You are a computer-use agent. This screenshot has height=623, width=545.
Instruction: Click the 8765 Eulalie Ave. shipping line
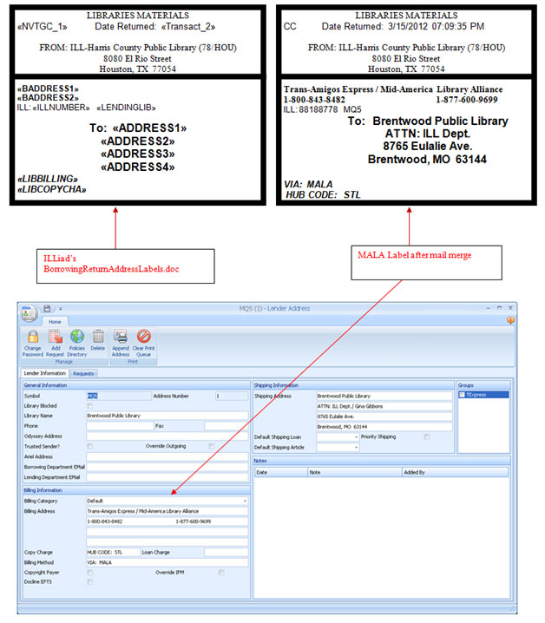384,416
